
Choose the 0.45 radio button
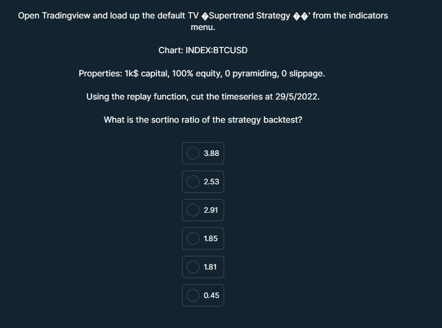pos(193,295)
